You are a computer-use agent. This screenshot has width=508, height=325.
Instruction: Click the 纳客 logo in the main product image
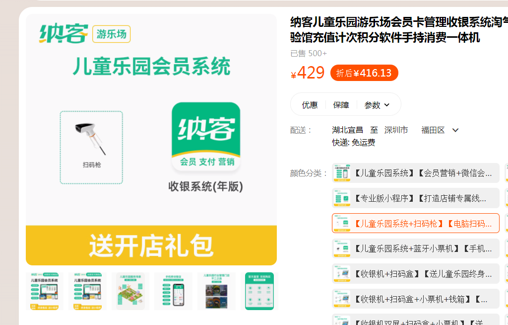tap(63, 32)
